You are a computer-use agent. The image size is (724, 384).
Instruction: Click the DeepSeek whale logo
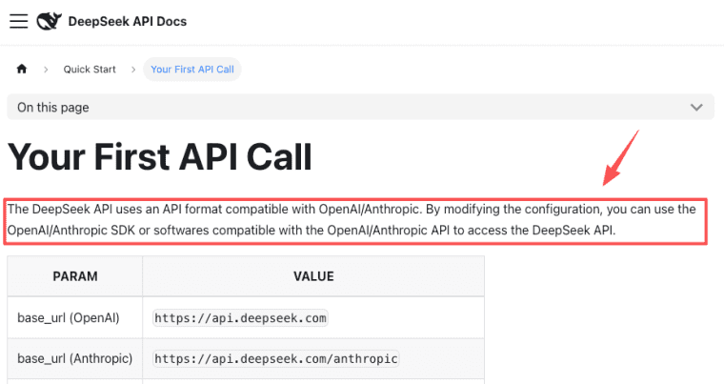click(49, 21)
